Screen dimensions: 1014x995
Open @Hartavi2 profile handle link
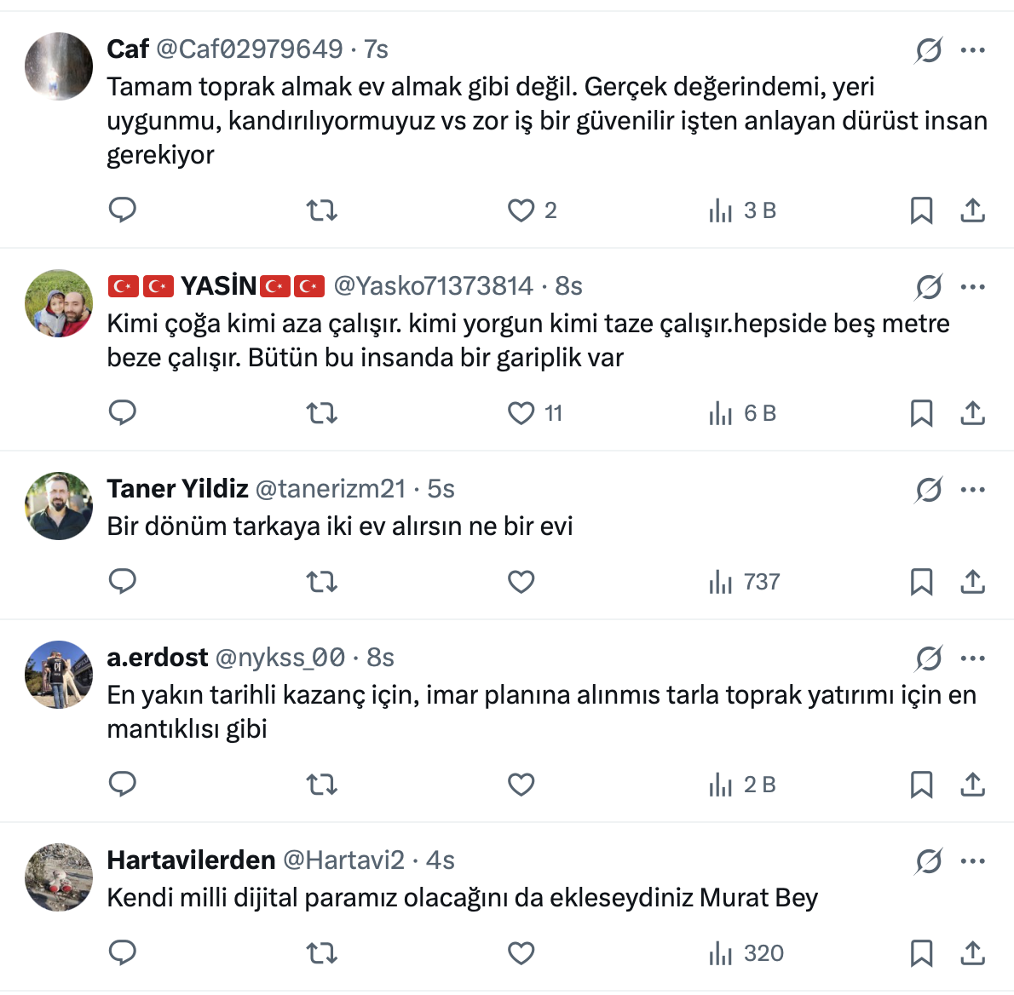tap(343, 860)
